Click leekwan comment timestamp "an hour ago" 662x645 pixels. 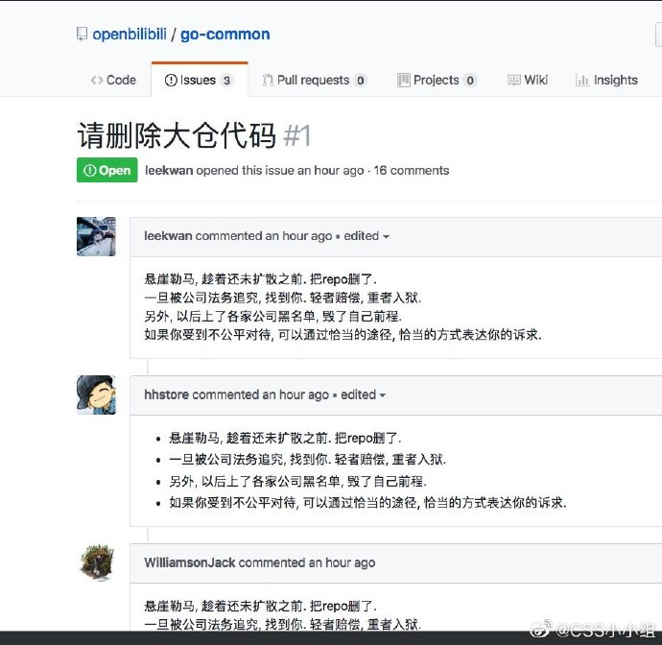[x=298, y=236]
